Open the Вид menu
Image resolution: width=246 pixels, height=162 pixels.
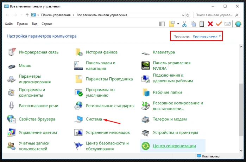[34, 24]
